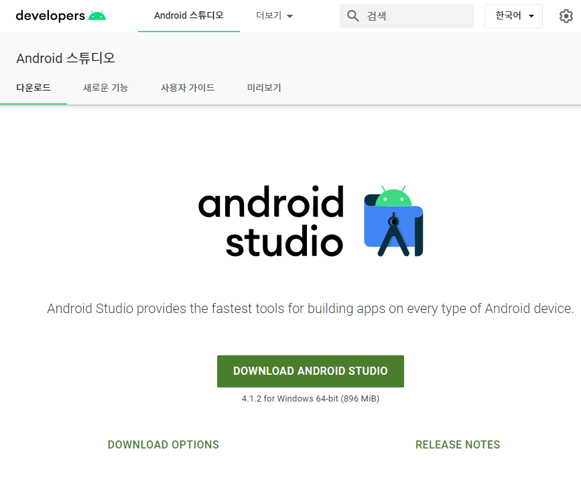The image size is (581, 484).
Task: Click the Android Studio logo image
Action: point(310,221)
